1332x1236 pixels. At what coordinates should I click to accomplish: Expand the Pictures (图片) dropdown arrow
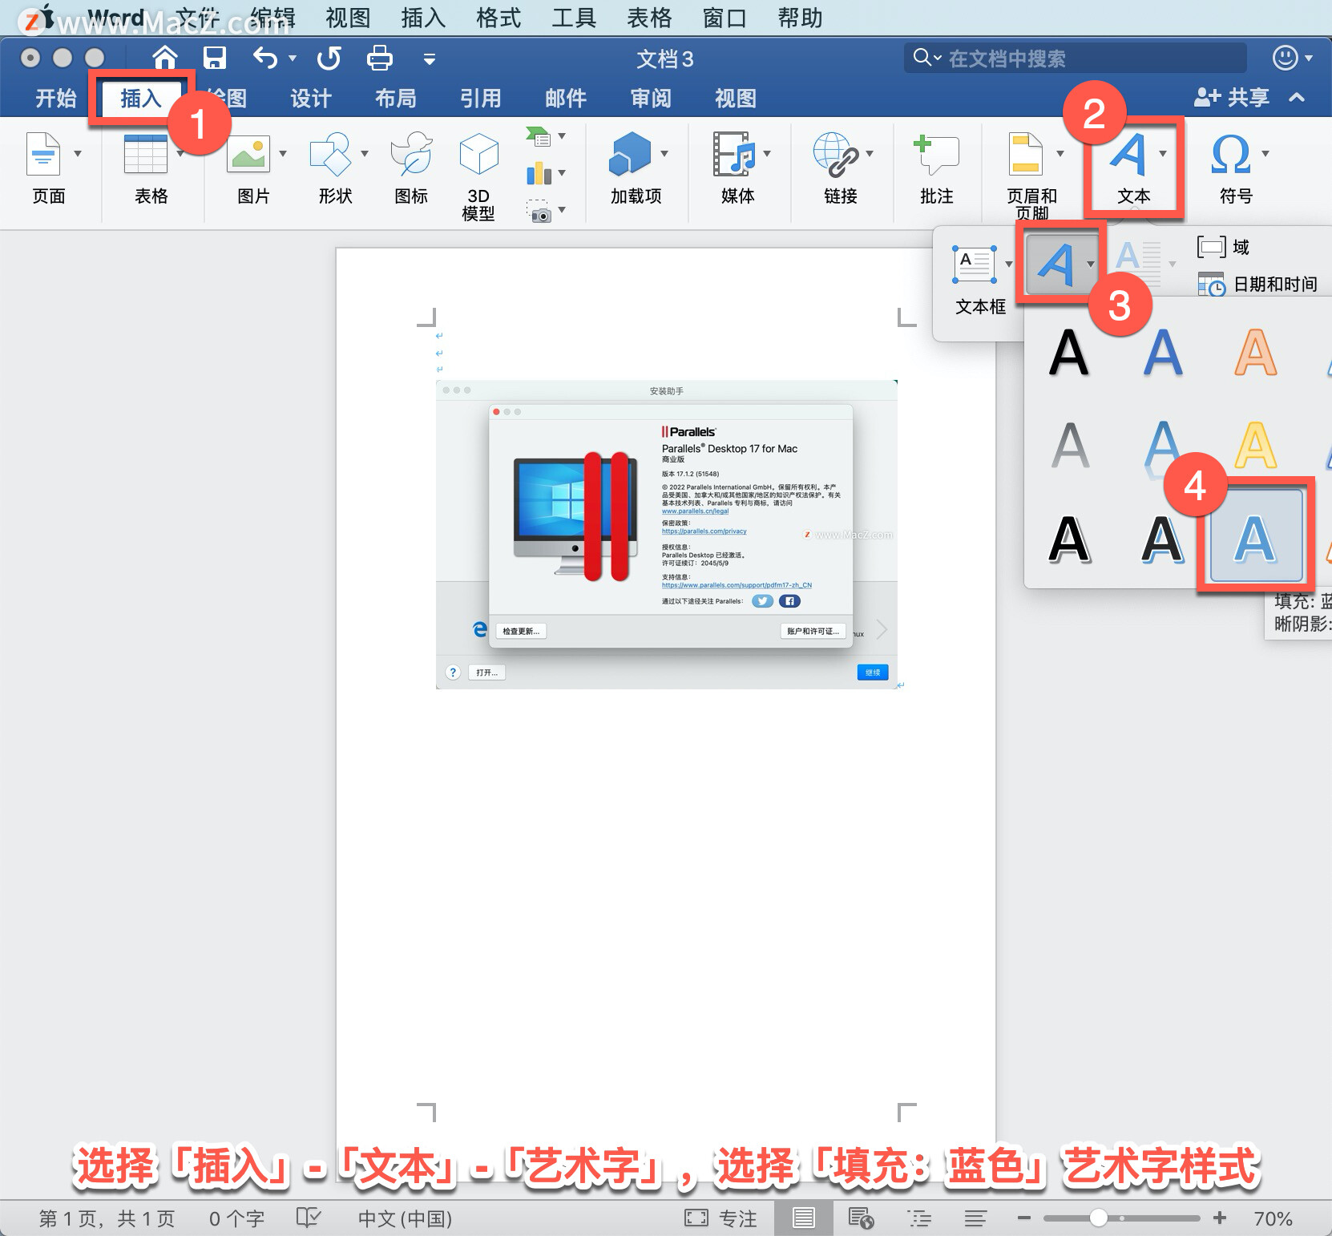coord(283,153)
